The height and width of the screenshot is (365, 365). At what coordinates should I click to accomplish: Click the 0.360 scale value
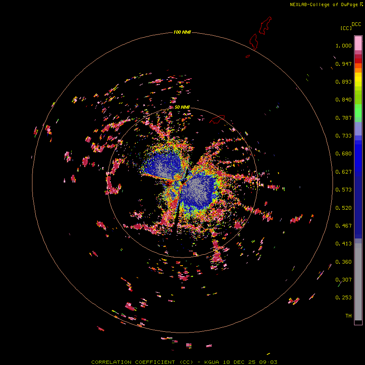(344, 262)
